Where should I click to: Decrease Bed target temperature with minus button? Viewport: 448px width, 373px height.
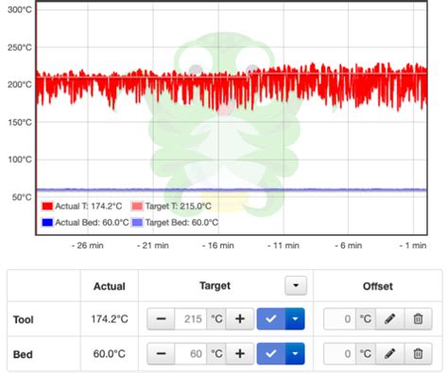[161, 353]
